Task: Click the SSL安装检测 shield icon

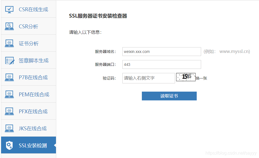Action: pyautogui.click(x=9, y=145)
